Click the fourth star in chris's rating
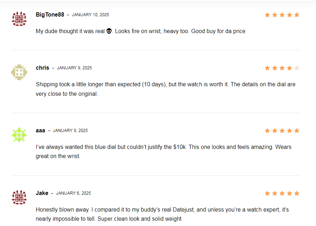 [x=289, y=68]
